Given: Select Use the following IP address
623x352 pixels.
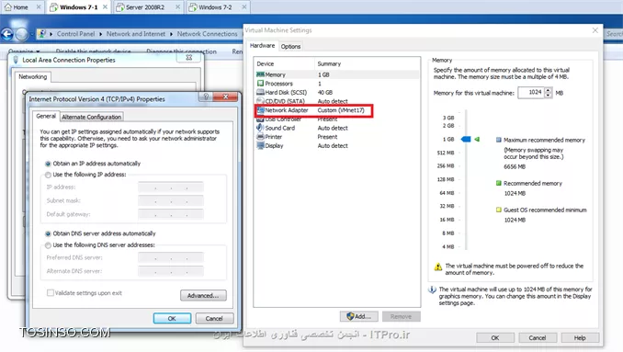Looking at the screenshot, I should point(48,175).
